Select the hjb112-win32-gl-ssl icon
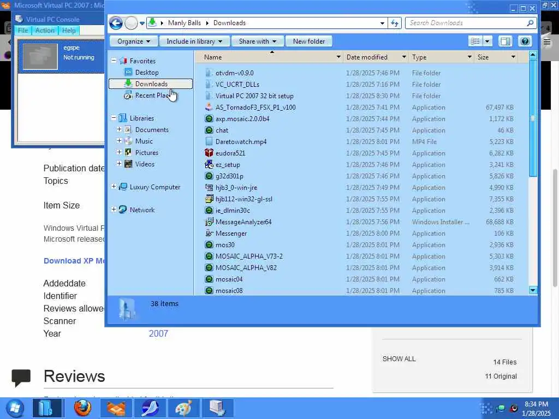 pyautogui.click(x=209, y=199)
